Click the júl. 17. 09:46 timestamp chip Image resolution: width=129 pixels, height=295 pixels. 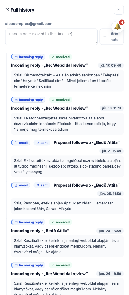point(111,65)
